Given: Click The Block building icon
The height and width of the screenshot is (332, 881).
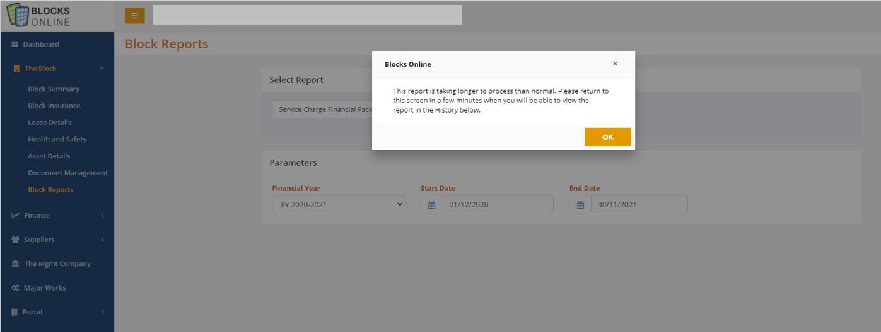Looking at the screenshot, I should [16, 69].
